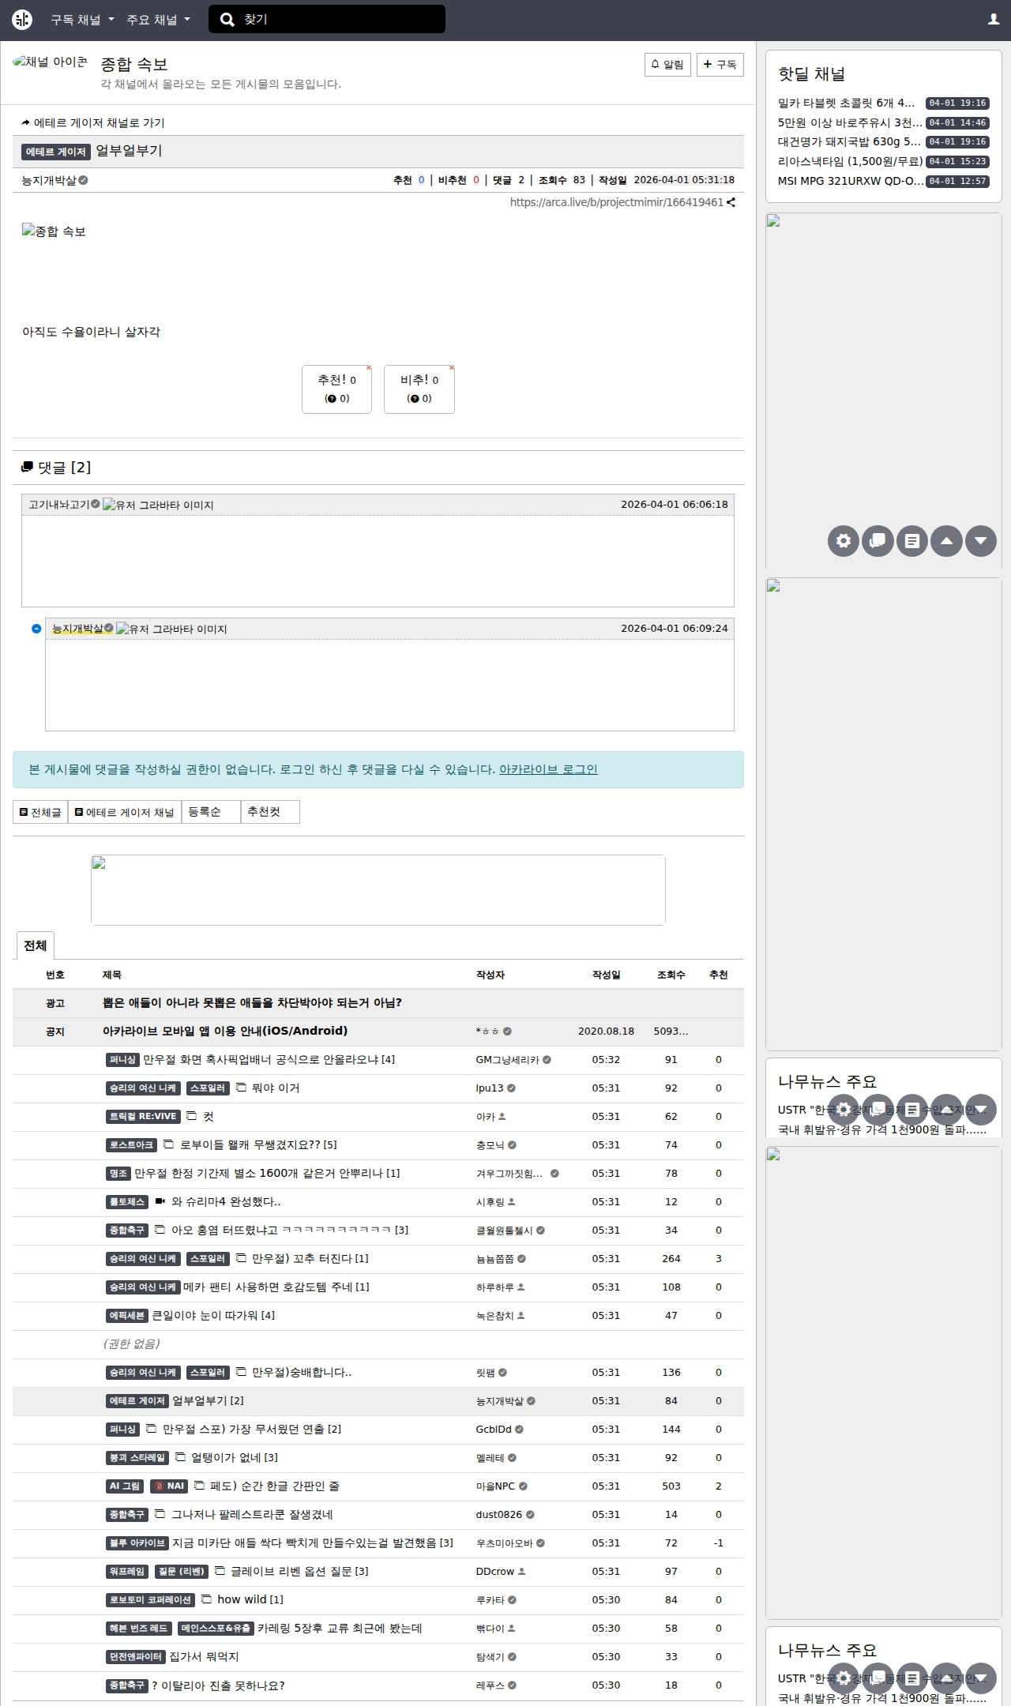Click the image icon on '그나저나 팔레스트라쿤' post
1011x1706 pixels.
point(160,1514)
